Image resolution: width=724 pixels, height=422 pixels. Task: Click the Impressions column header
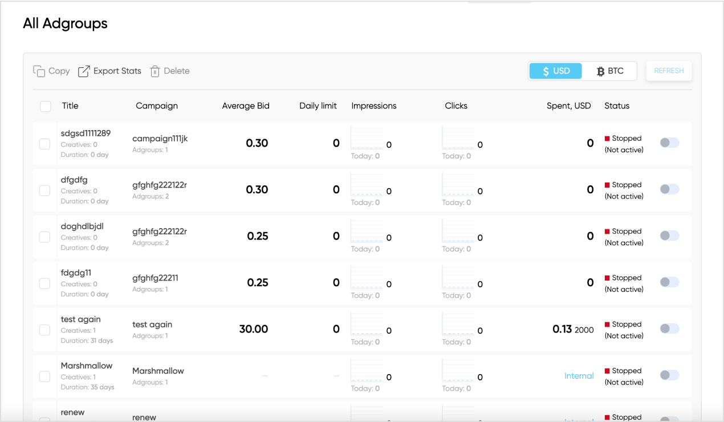[x=373, y=106]
